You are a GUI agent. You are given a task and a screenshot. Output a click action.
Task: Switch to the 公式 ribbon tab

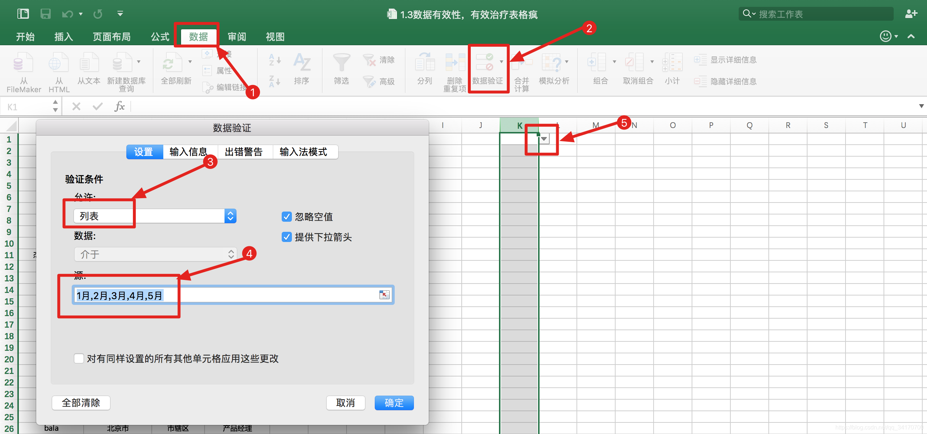160,37
